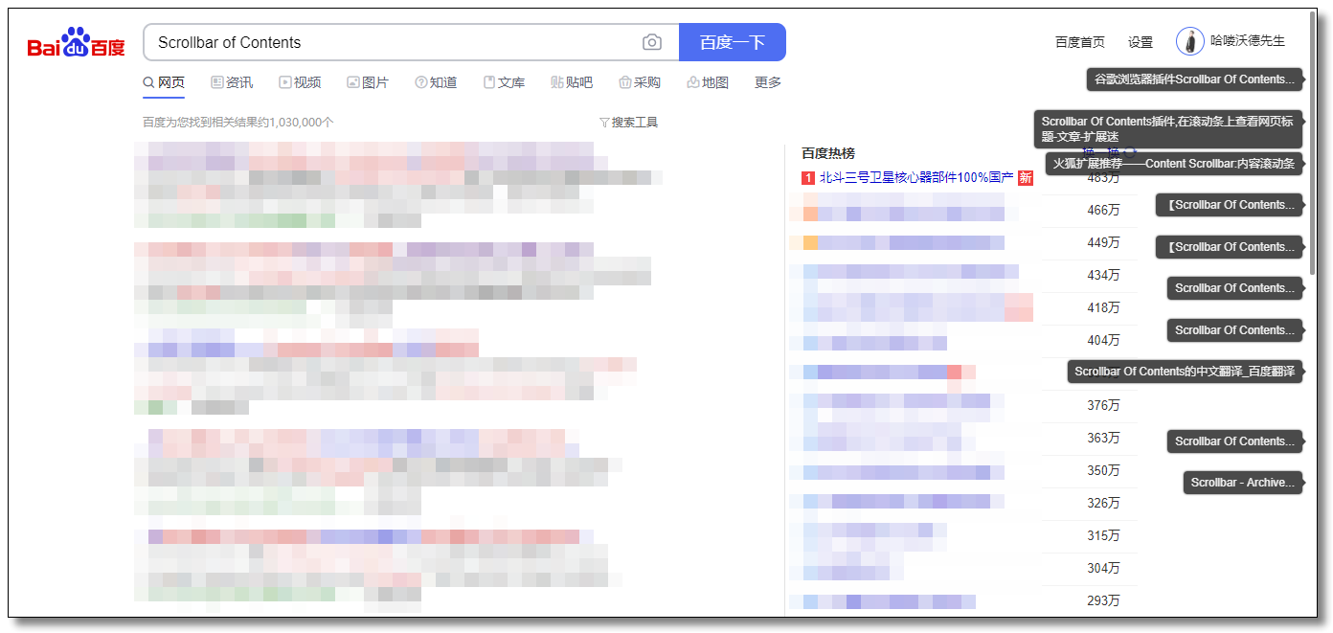Click the 376万 hot count
This screenshot has width=1333, height=633.
pyautogui.click(x=1103, y=406)
